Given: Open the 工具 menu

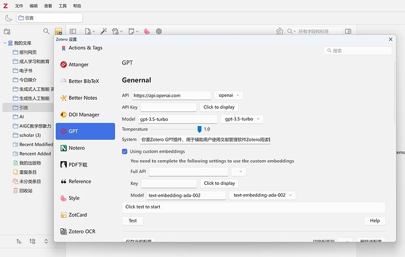Looking at the screenshot, I should point(62,6).
